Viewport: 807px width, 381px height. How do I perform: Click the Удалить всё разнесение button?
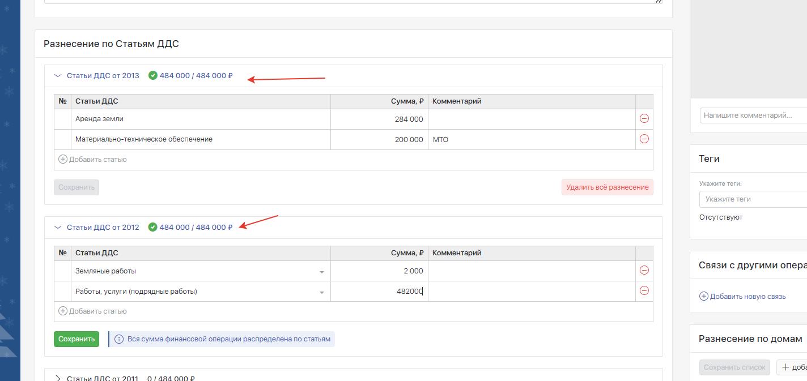pyautogui.click(x=607, y=187)
